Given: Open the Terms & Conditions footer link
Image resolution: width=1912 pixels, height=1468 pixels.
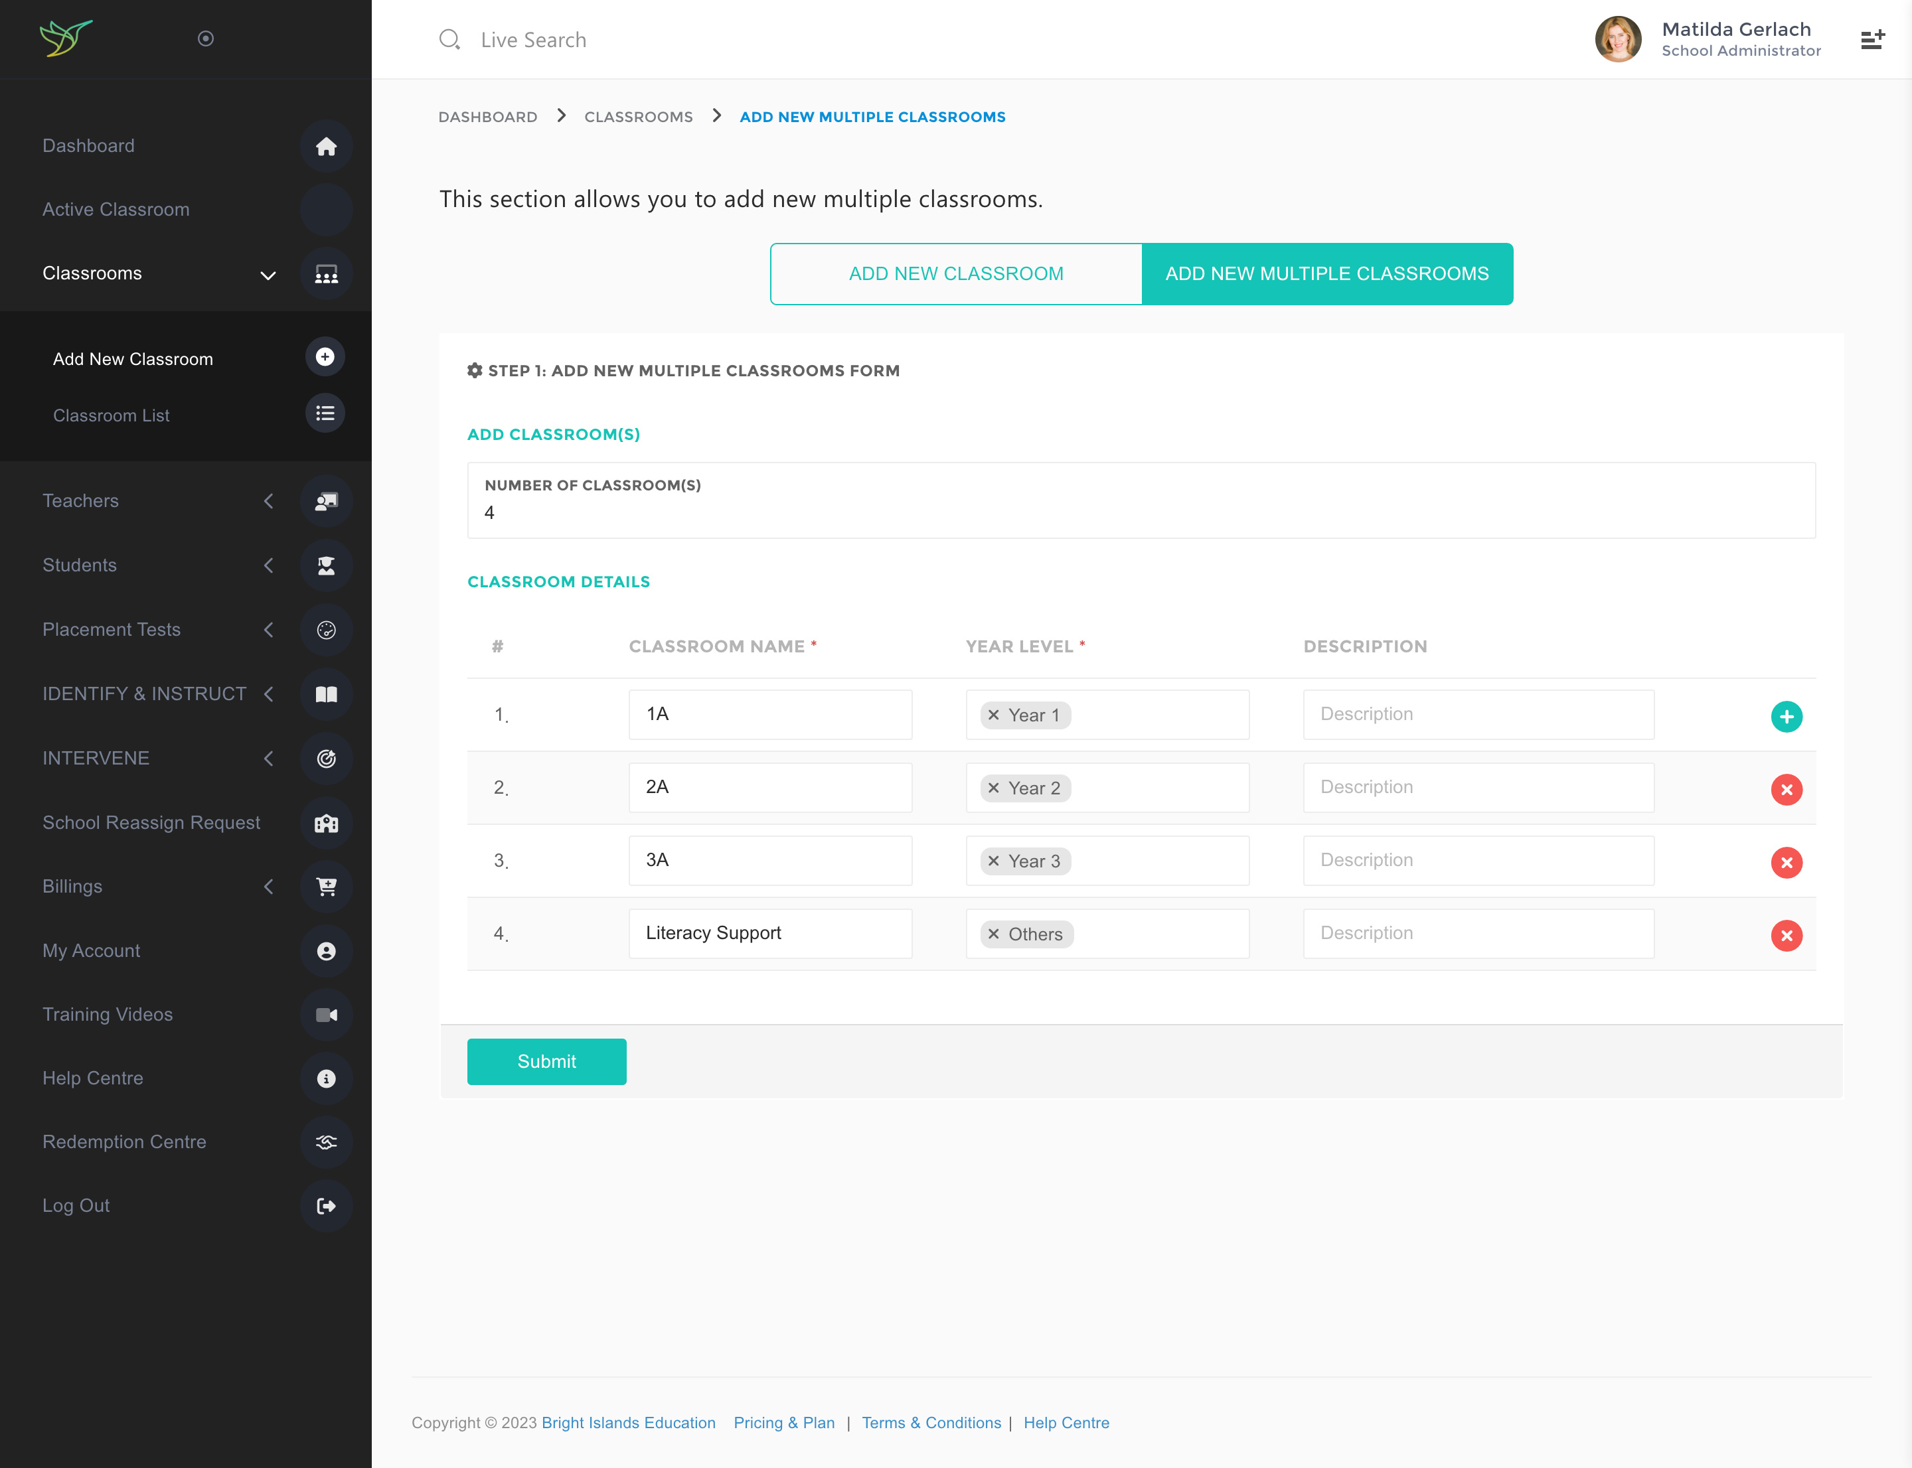Looking at the screenshot, I should [931, 1423].
